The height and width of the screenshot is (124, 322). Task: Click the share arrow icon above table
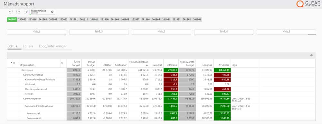pyautogui.click(x=311, y=55)
